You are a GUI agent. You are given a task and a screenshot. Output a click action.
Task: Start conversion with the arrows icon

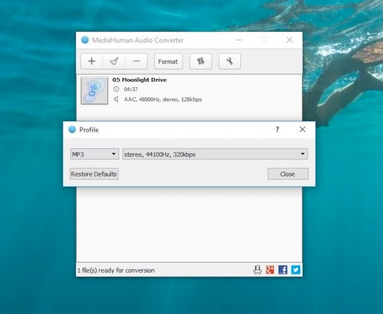click(201, 62)
